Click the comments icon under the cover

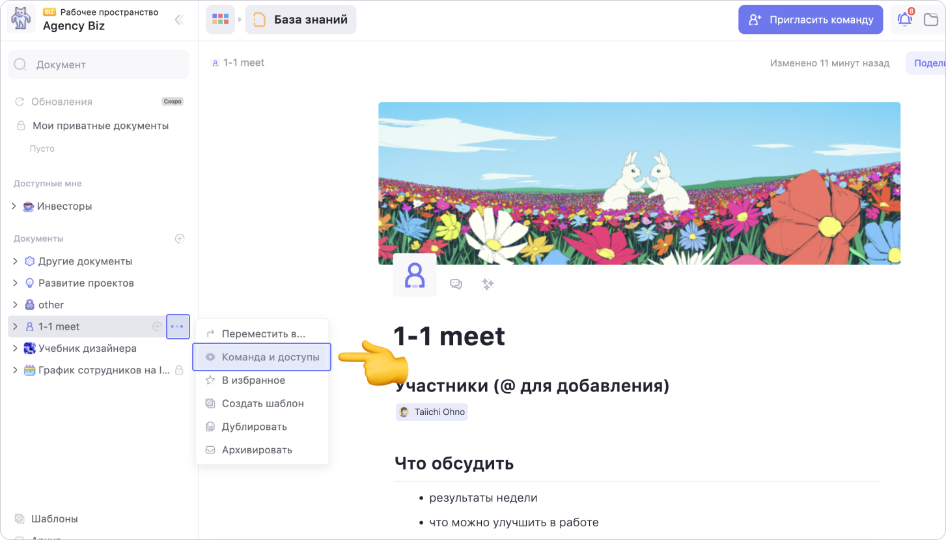(456, 284)
